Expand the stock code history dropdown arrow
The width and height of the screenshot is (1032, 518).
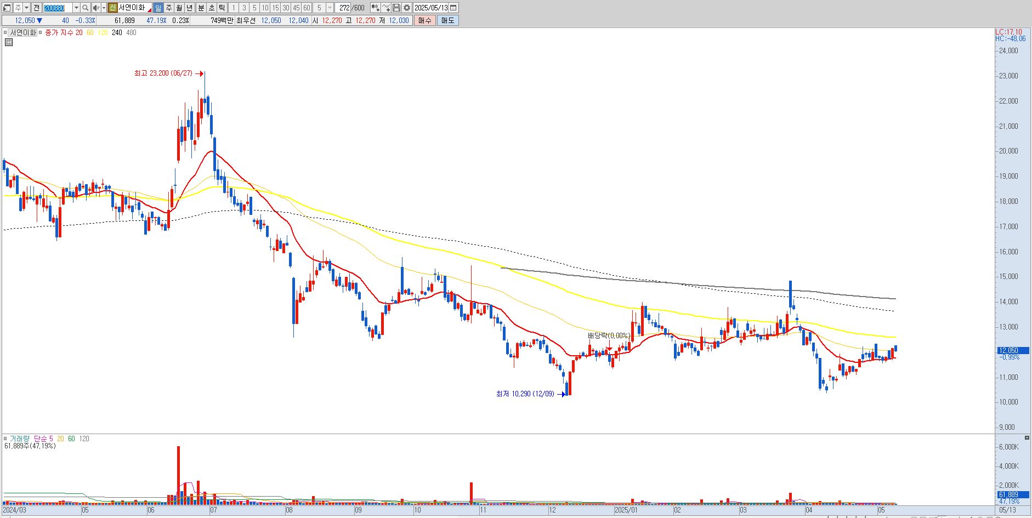pos(76,8)
